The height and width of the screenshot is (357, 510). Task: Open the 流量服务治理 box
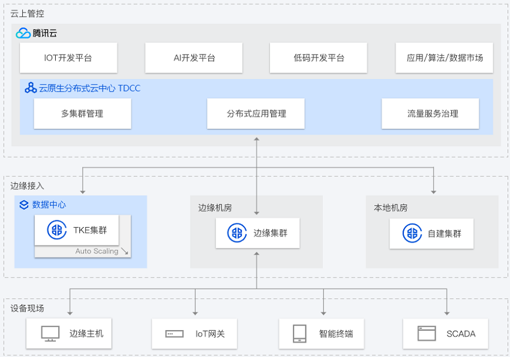pyautogui.click(x=430, y=114)
